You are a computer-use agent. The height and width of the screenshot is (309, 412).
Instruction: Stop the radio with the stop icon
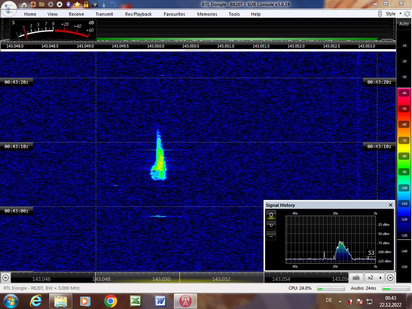pos(60,4)
